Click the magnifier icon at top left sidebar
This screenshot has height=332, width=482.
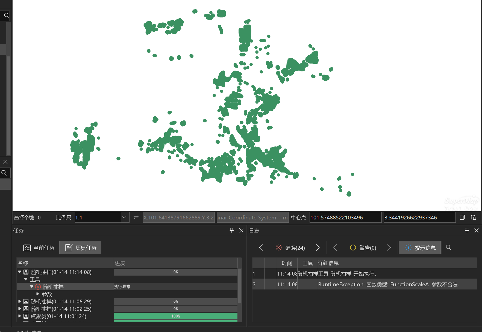click(x=7, y=16)
